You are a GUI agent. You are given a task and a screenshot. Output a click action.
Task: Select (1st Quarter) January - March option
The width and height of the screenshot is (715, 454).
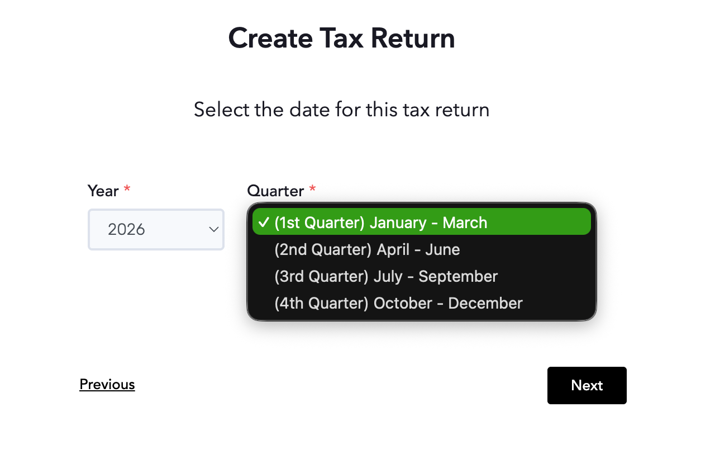pyautogui.click(x=422, y=223)
